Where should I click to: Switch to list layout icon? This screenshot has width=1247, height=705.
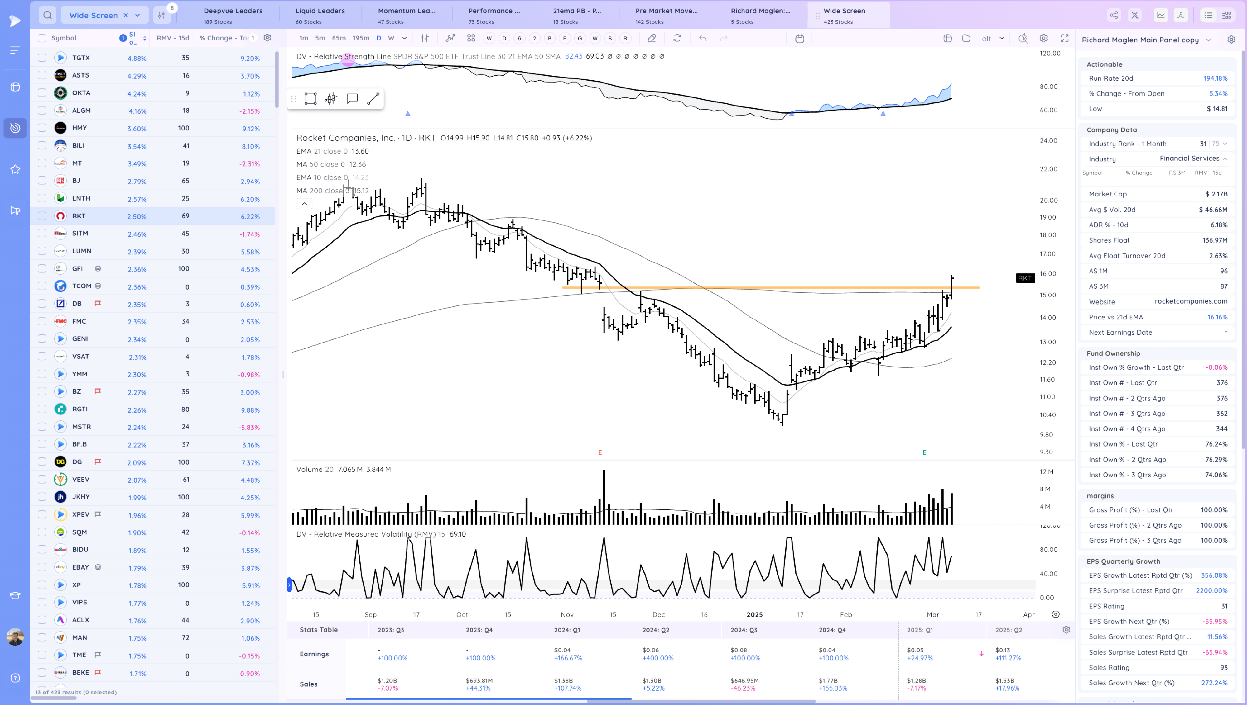pyautogui.click(x=1209, y=15)
